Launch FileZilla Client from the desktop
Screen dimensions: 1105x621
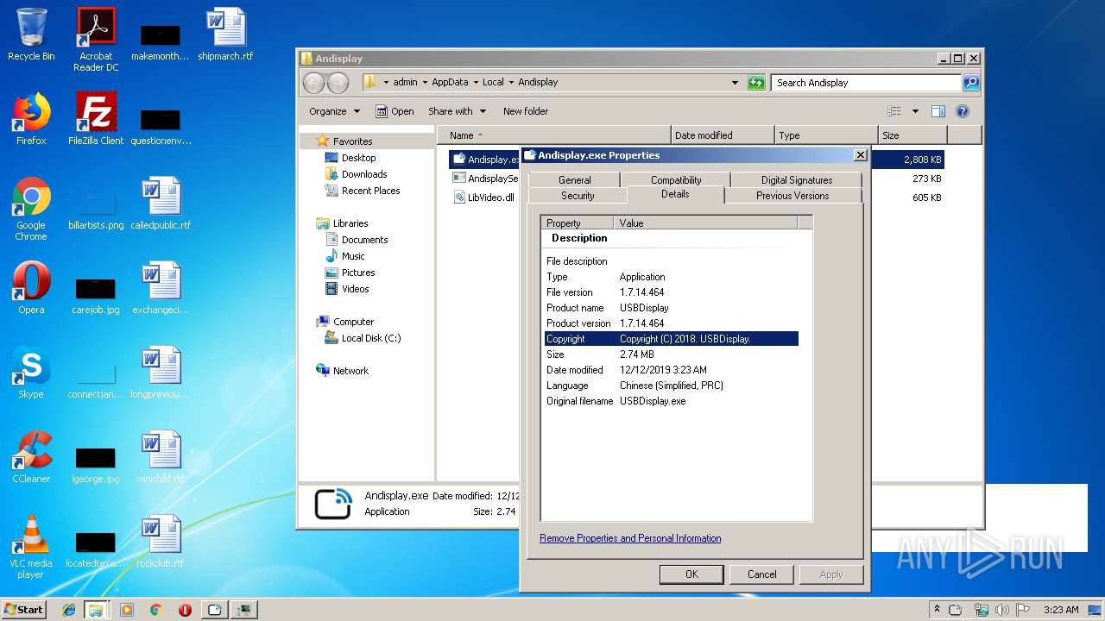[x=96, y=112]
